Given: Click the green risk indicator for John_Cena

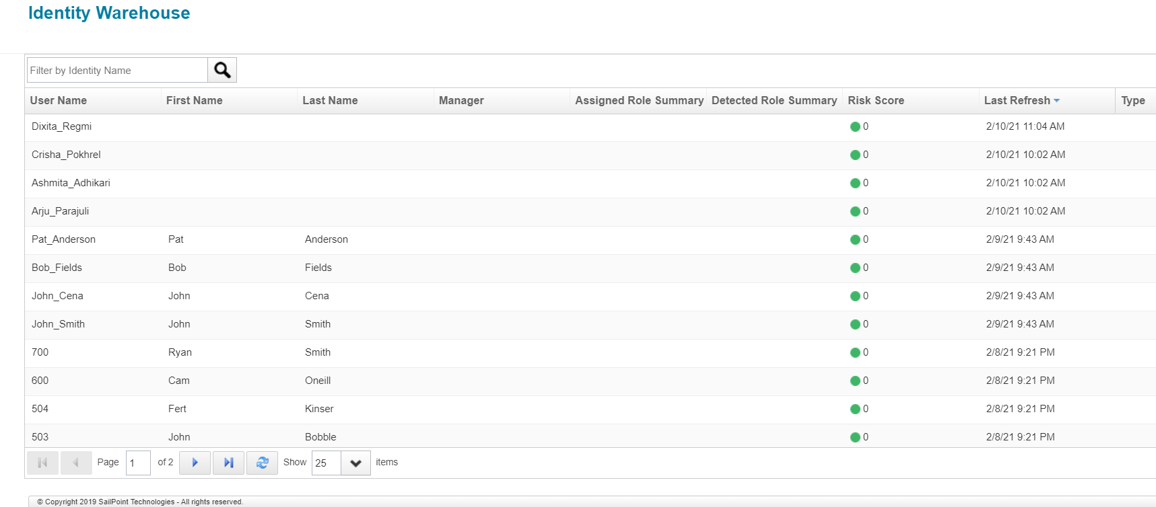Looking at the screenshot, I should coord(855,296).
